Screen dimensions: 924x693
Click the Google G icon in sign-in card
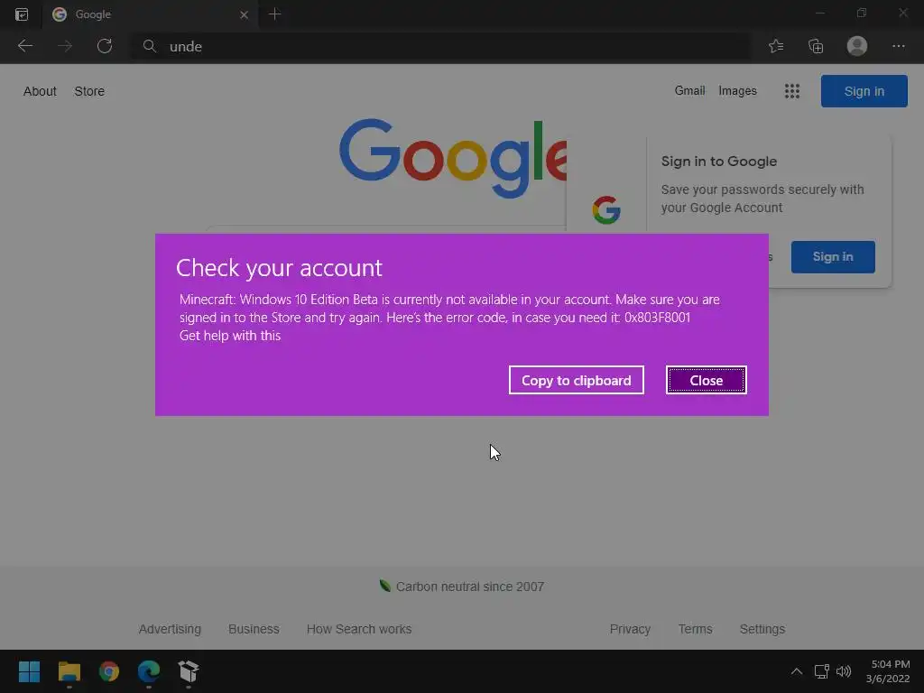coord(606,210)
